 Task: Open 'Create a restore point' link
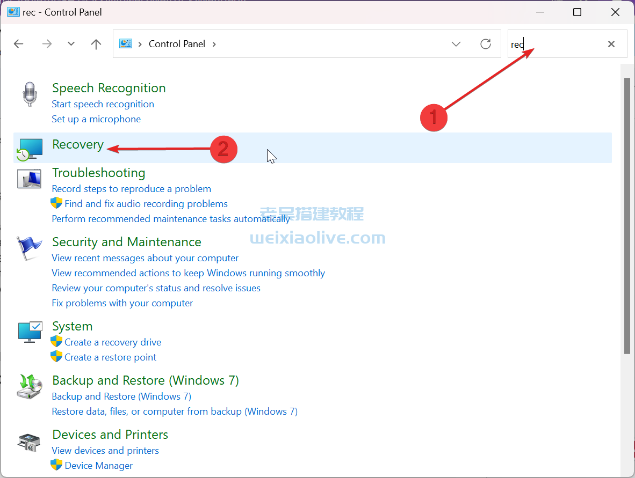click(x=110, y=357)
